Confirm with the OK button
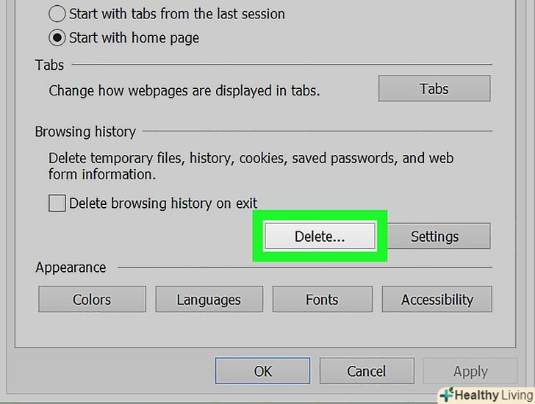Viewport: 535px width, 404px height. pos(263,372)
